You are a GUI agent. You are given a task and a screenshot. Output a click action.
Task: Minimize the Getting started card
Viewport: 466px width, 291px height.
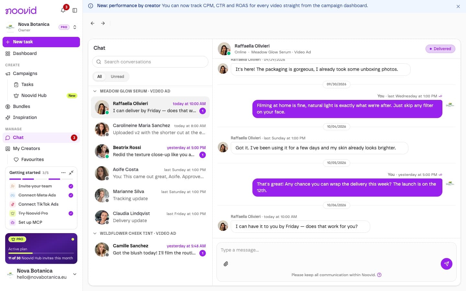72,173
